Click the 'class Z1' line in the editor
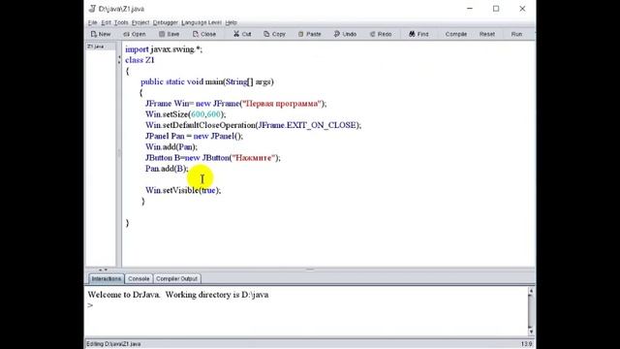The width and height of the screenshot is (620, 349). pos(139,60)
